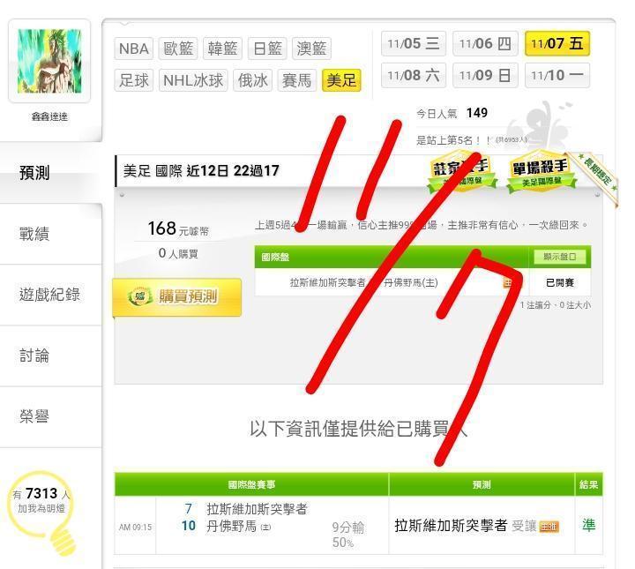This screenshot has height=569, width=635.
Task: Click the 購買預測 button
Action: tap(177, 297)
